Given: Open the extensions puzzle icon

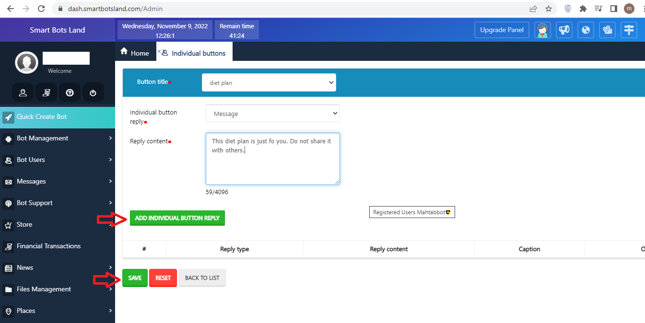Looking at the screenshot, I should (x=583, y=9).
